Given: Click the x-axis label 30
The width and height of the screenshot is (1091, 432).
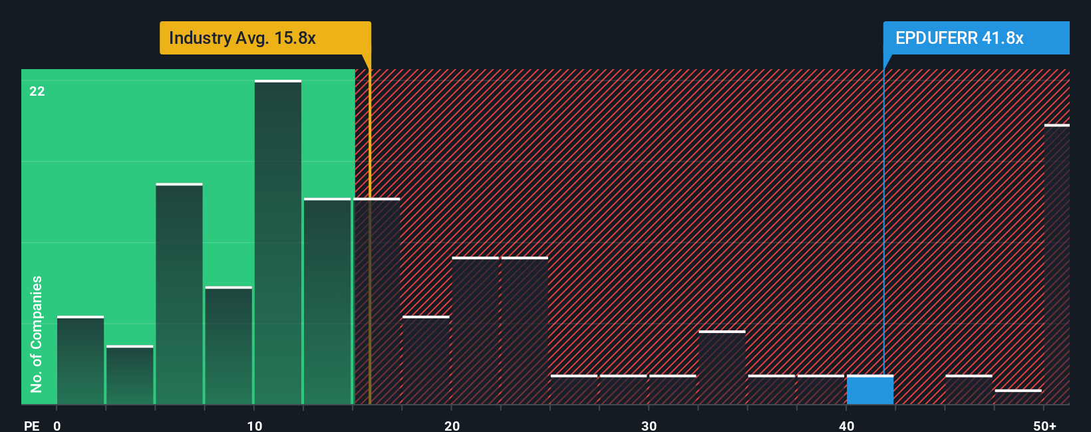Looking at the screenshot, I should (649, 425).
